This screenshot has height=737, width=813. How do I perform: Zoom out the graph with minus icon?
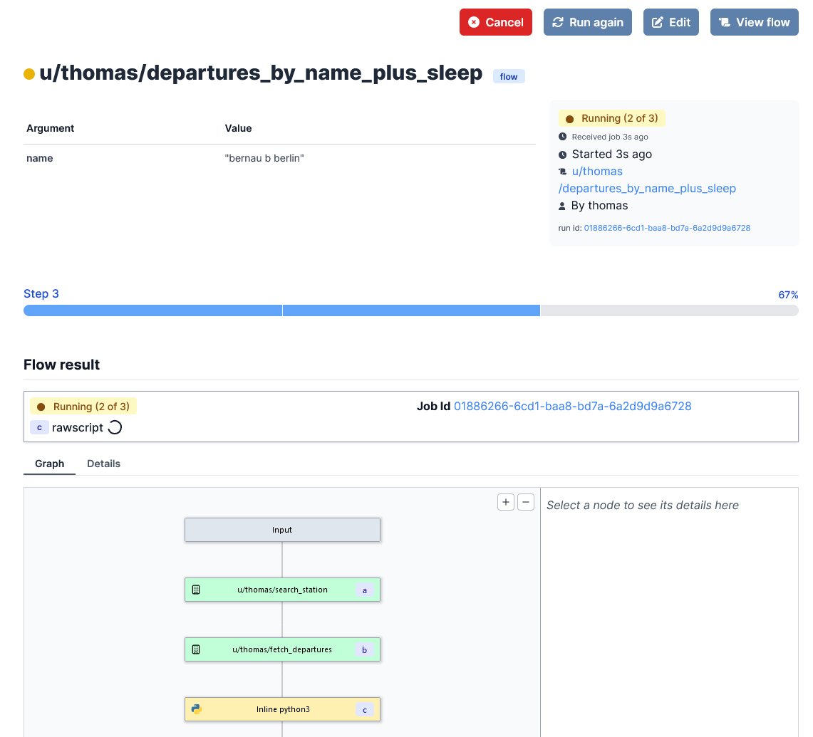(x=525, y=502)
